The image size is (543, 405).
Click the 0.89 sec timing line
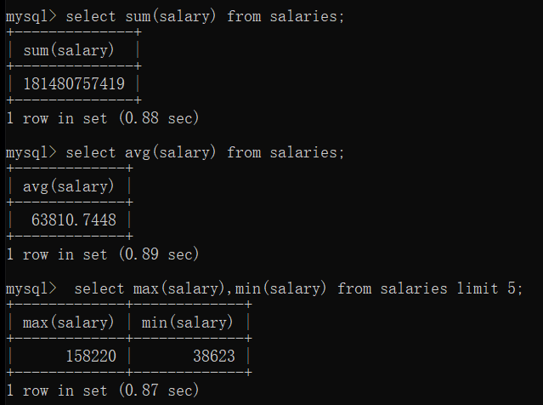[103, 254]
